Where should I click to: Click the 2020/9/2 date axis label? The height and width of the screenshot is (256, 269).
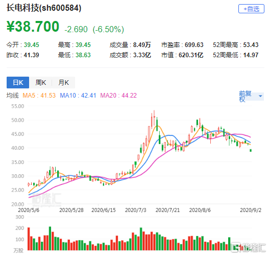point(251,210)
